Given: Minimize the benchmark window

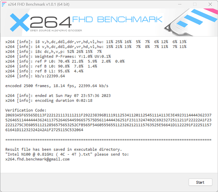Looking at the screenshot, I should (179, 4).
